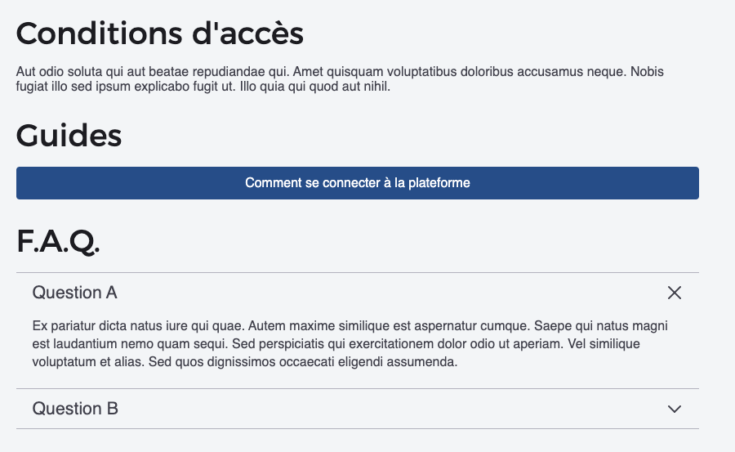Click the Question A title text
The width and height of the screenshot is (735, 452).
tap(74, 293)
